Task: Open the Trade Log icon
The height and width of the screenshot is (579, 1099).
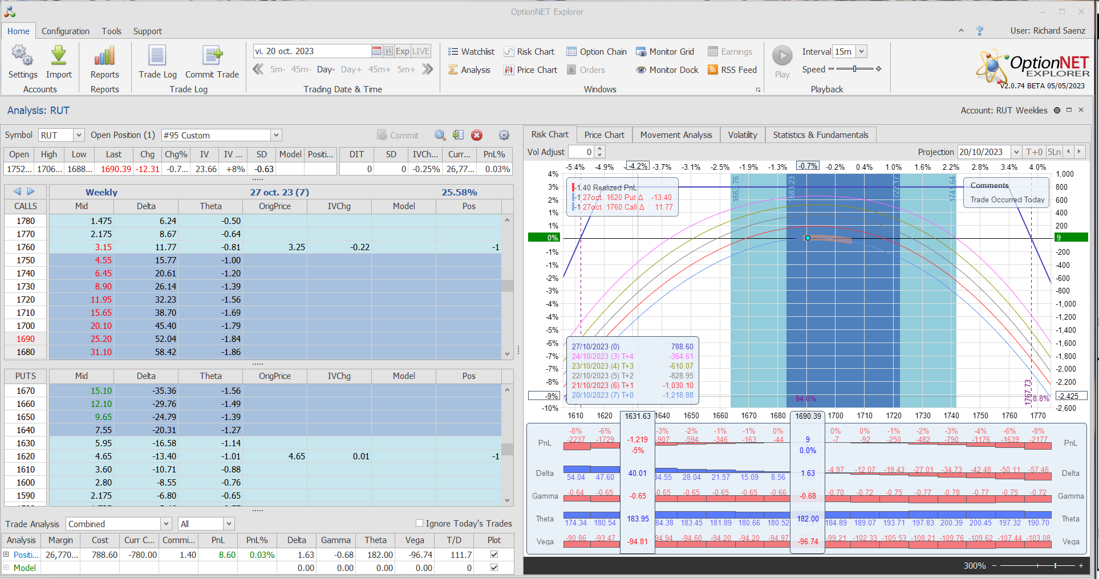Action: [x=157, y=56]
